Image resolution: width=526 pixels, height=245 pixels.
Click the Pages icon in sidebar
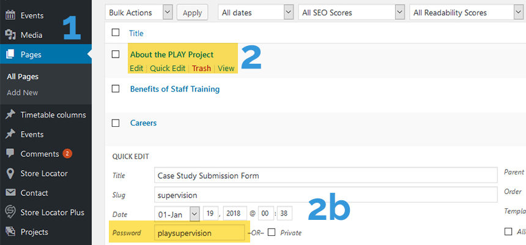pyautogui.click(x=10, y=54)
